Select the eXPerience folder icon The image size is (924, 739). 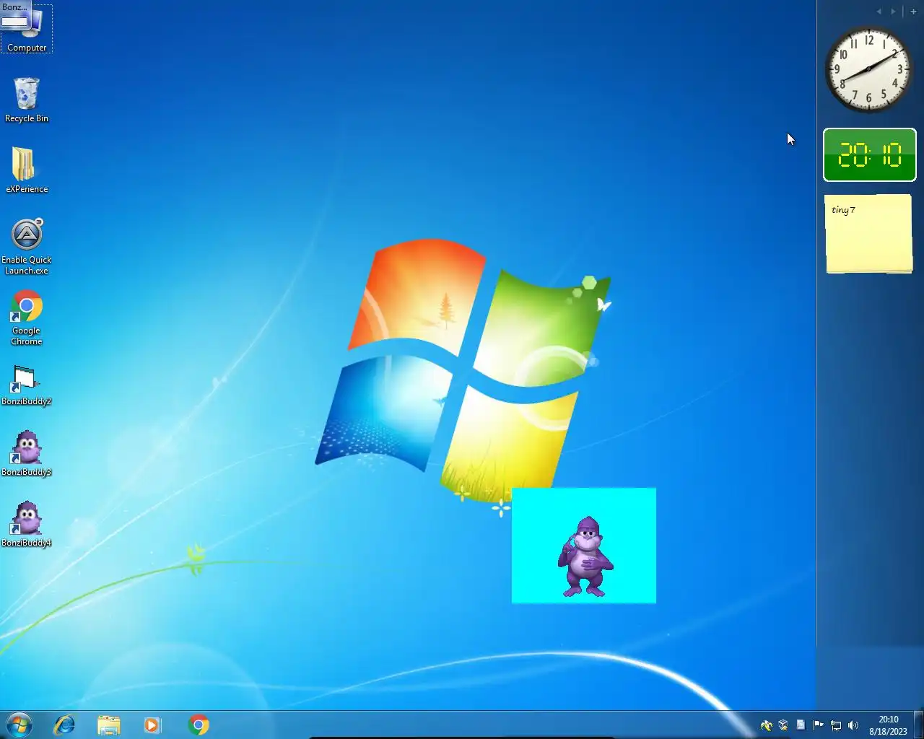click(x=27, y=170)
